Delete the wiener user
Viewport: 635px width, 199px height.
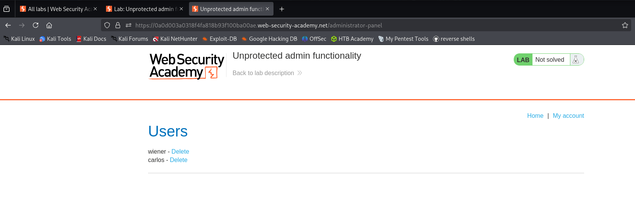180,151
